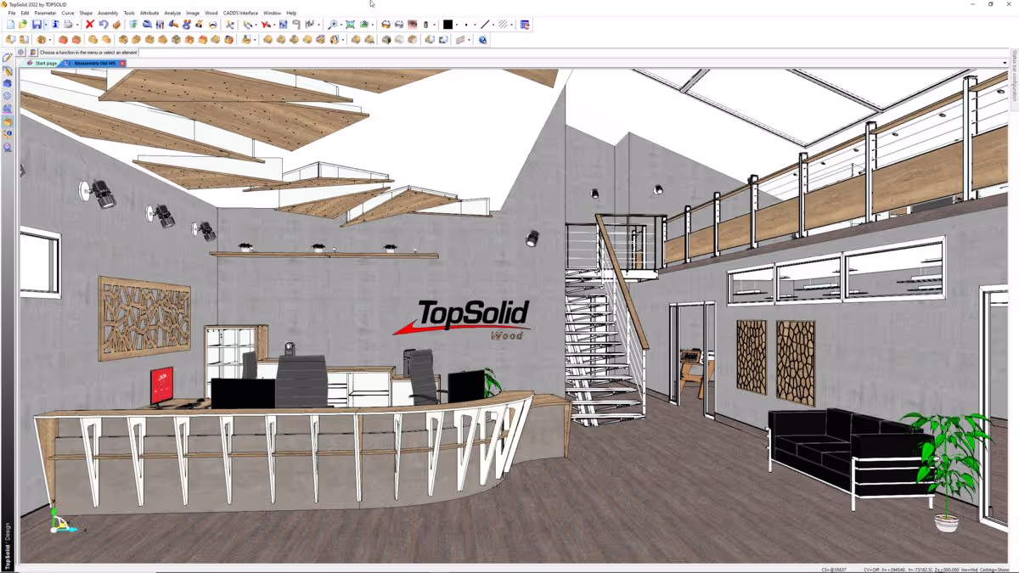Expand the document tabs list arrow
Image resolution: width=1019 pixels, height=573 pixels.
point(1005,63)
